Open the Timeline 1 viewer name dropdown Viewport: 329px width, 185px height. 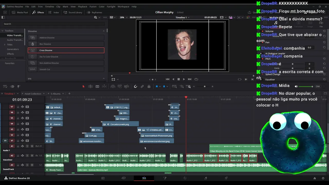pyautogui.click(x=182, y=17)
